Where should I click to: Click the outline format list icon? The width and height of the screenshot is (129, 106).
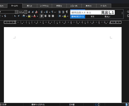click(x=52, y=12)
